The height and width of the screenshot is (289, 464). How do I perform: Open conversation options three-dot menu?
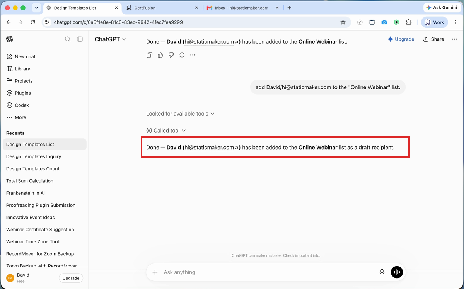coord(454,39)
